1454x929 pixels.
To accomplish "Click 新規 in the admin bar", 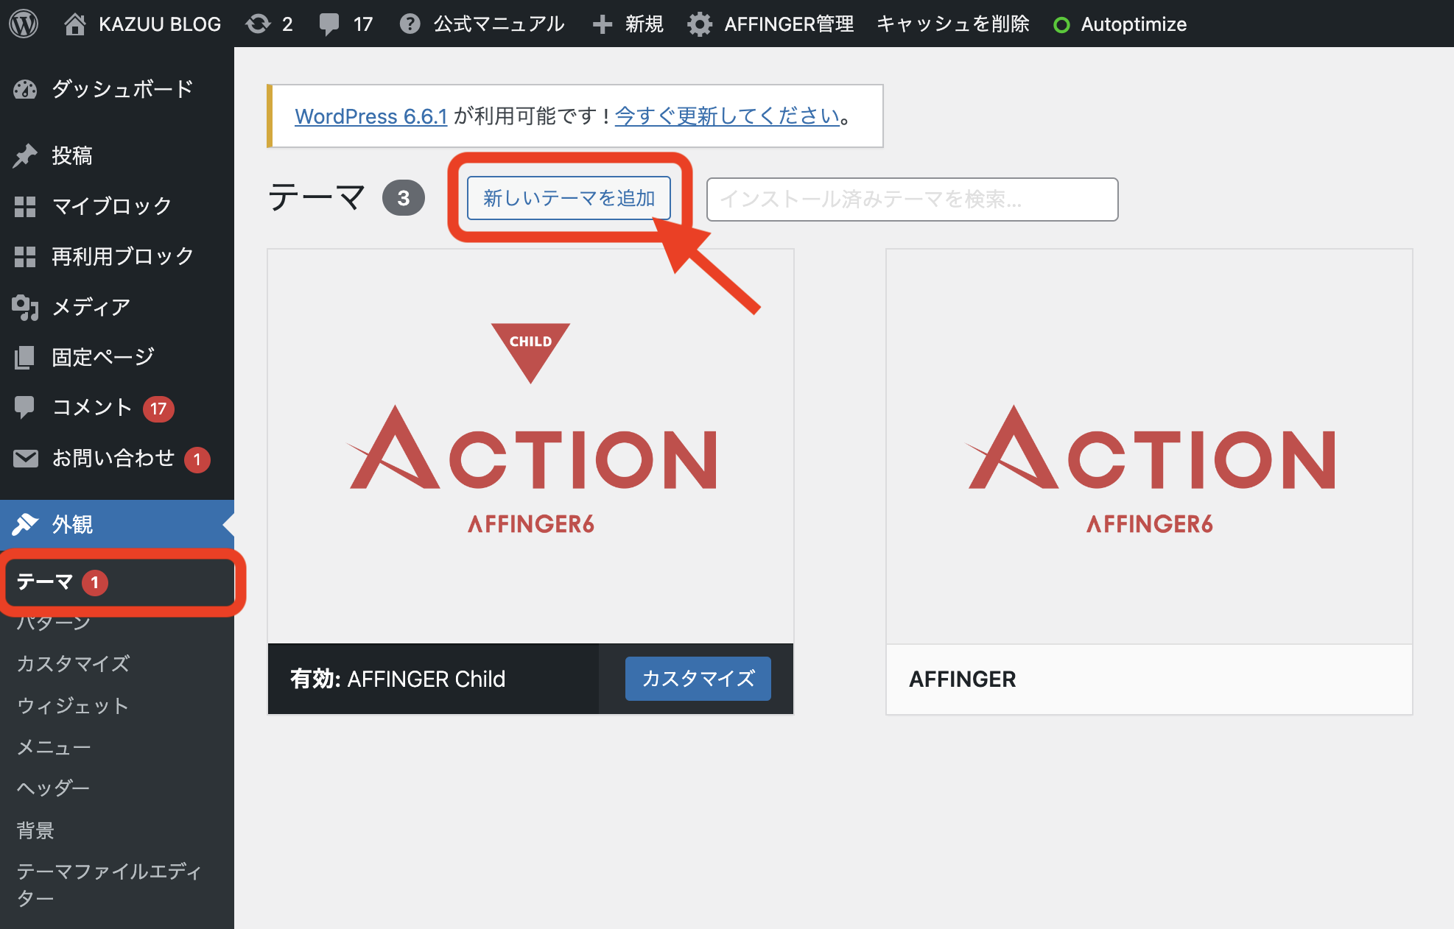I will tap(645, 24).
